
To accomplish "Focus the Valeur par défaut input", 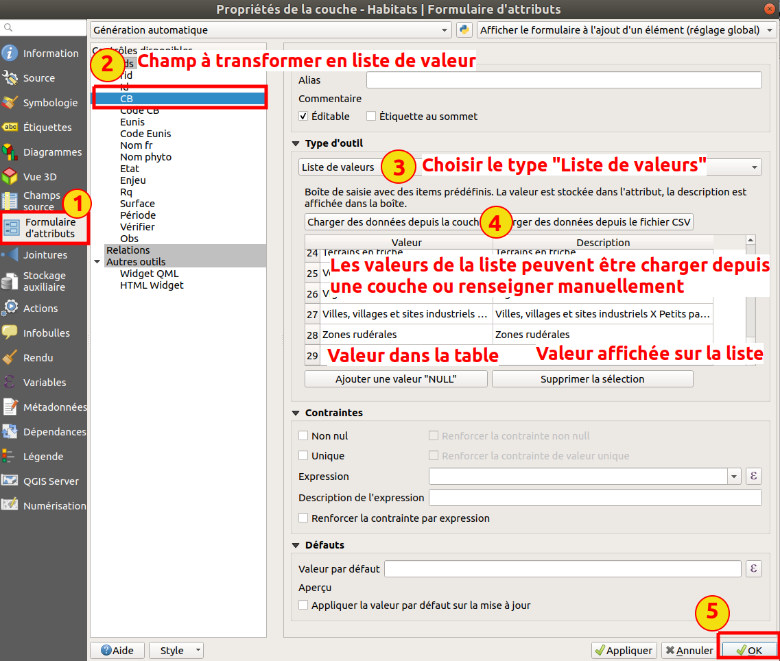I will (563, 568).
